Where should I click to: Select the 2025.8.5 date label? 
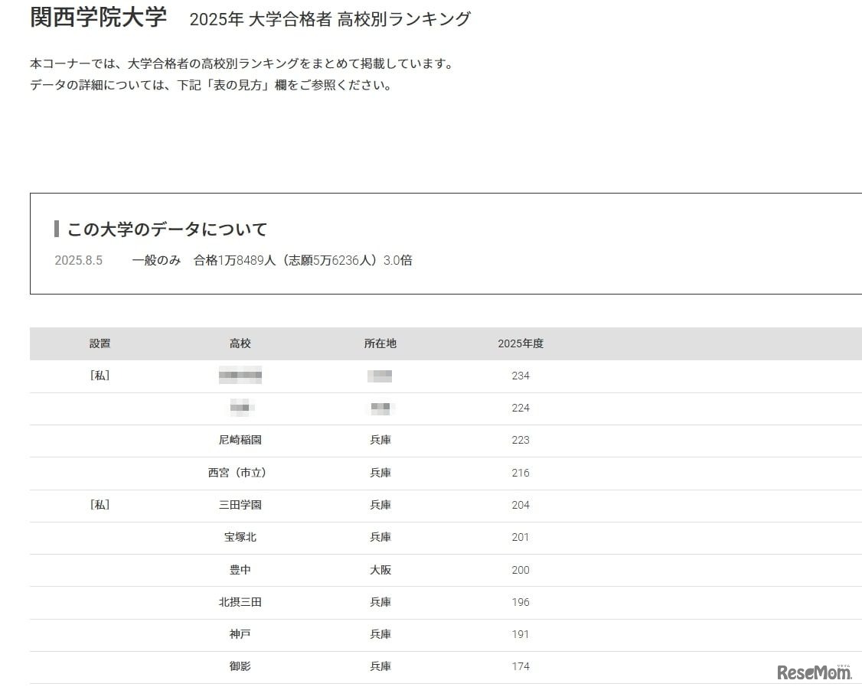79,260
